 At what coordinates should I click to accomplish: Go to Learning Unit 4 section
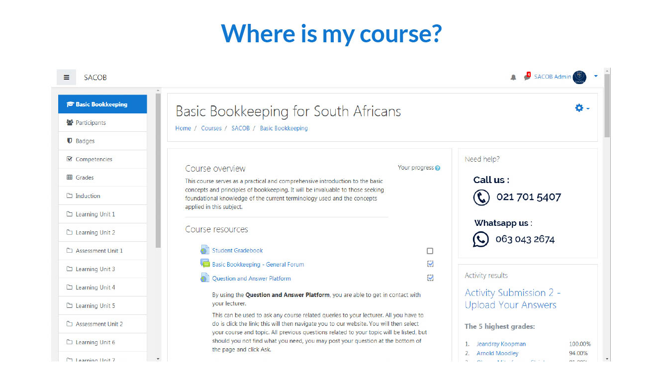tap(102, 288)
